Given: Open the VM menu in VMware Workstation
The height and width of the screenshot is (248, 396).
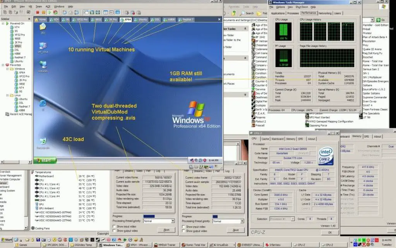Looking at the screenshot, I should pyautogui.click(x=30, y=6).
